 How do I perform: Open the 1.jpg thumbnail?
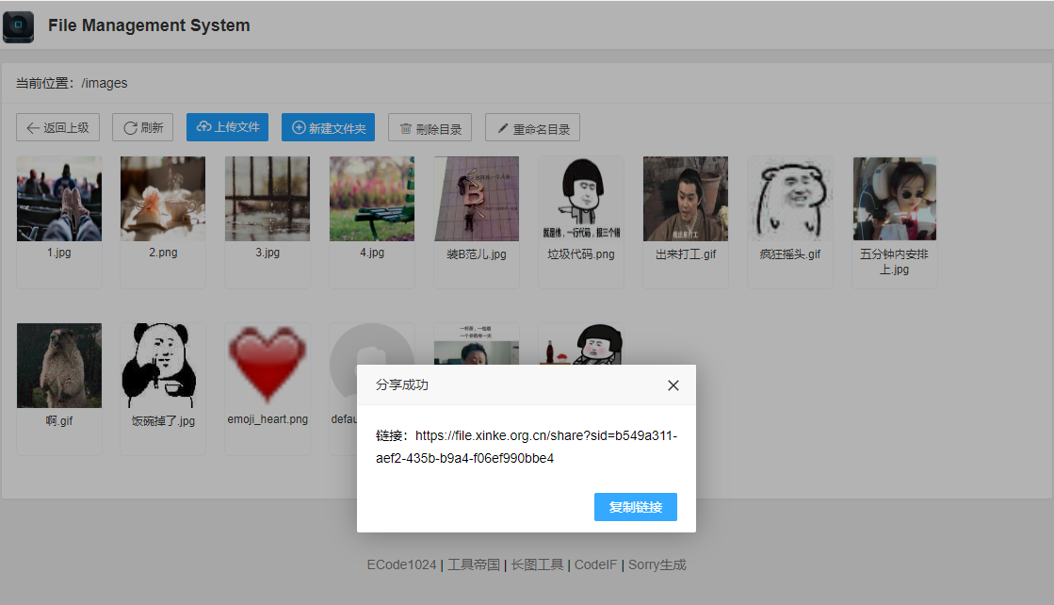tap(59, 199)
